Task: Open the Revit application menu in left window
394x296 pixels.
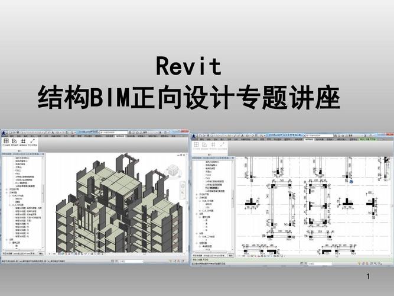Action: [x=4, y=134]
